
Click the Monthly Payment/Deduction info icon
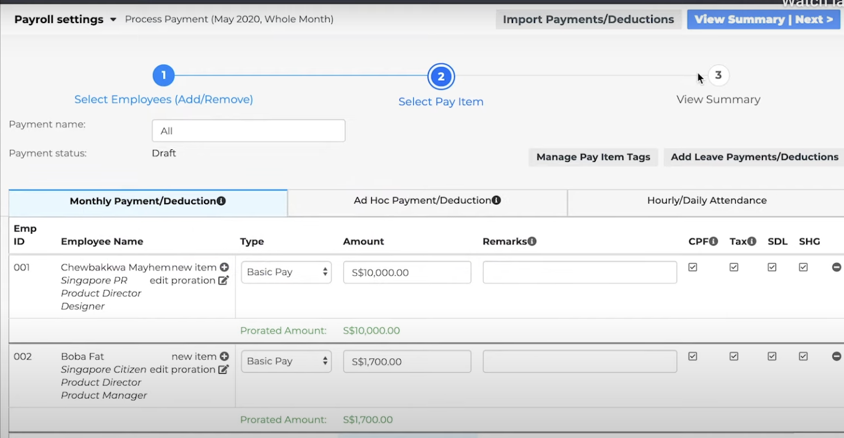click(221, 201)
